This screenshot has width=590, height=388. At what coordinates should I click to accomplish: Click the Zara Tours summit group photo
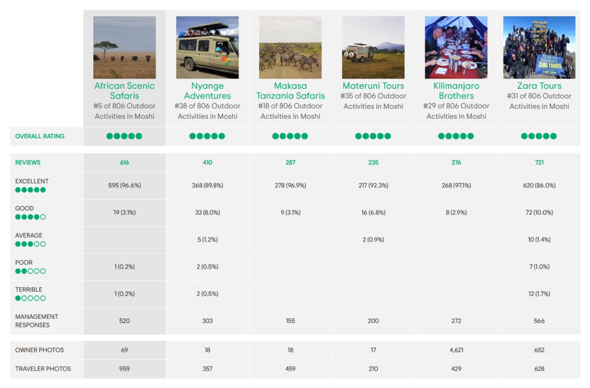pyautogui.click(x=539, y=47)
